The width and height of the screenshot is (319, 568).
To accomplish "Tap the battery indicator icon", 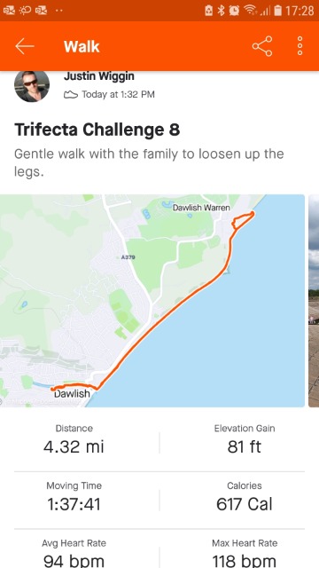I will coord(277,11).
